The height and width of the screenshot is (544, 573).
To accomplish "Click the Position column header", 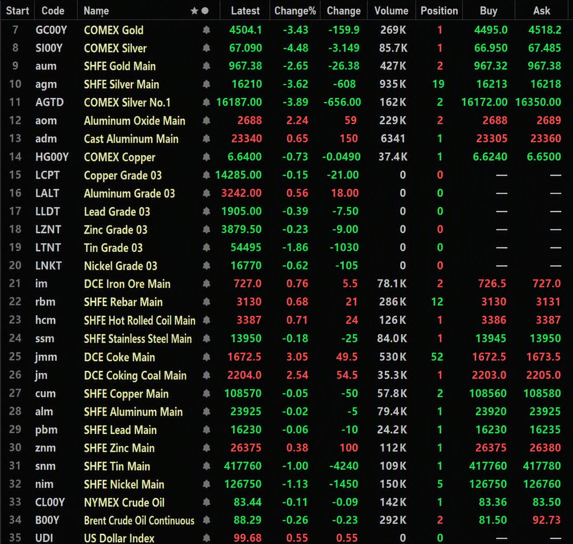I will click(439, 11).
